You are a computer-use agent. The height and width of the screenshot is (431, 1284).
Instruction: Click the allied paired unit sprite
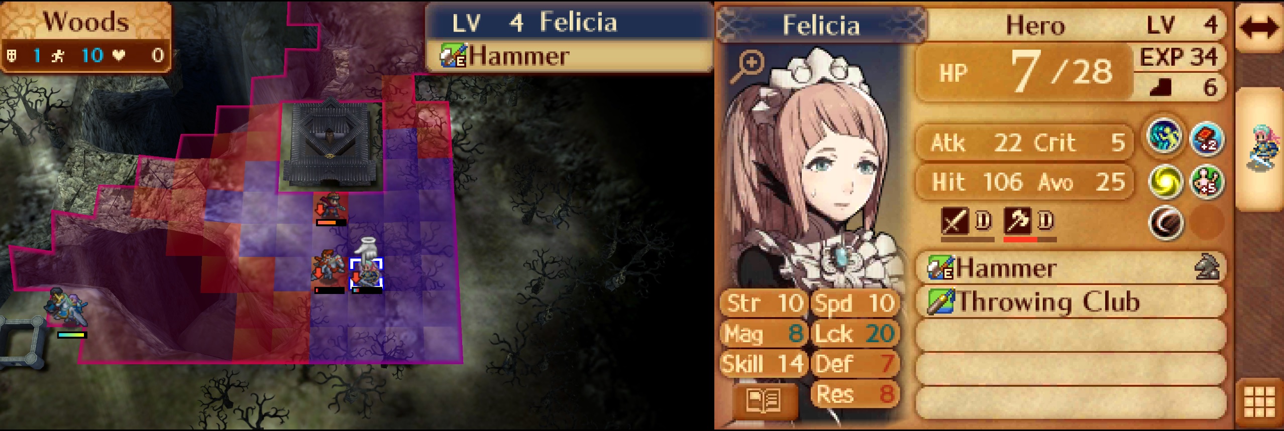click(67, 307)
